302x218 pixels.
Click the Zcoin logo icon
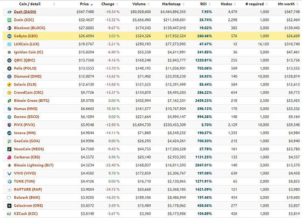pyautogui.click(x=9, y=20)
